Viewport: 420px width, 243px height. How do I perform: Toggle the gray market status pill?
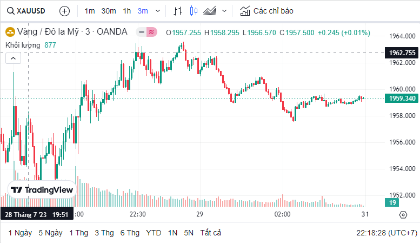[x=142, y=32]
